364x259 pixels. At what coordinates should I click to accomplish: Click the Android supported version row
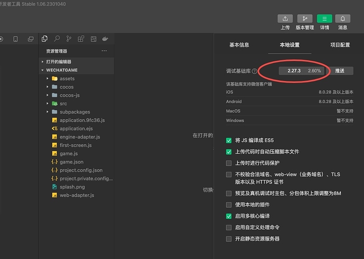[290, 102]
